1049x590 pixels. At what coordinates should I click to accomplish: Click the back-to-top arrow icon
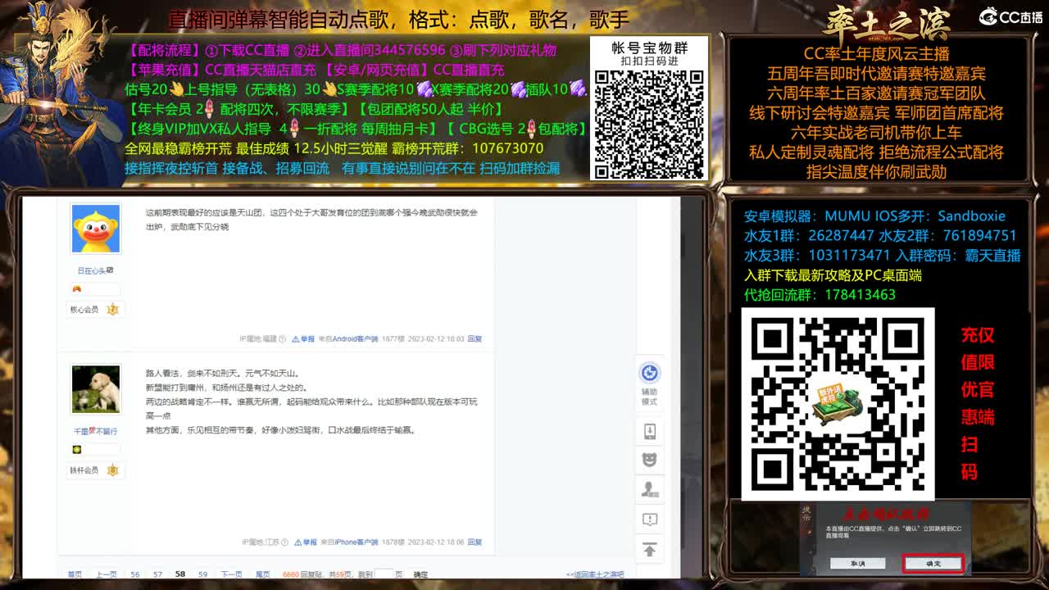(650, 547)
